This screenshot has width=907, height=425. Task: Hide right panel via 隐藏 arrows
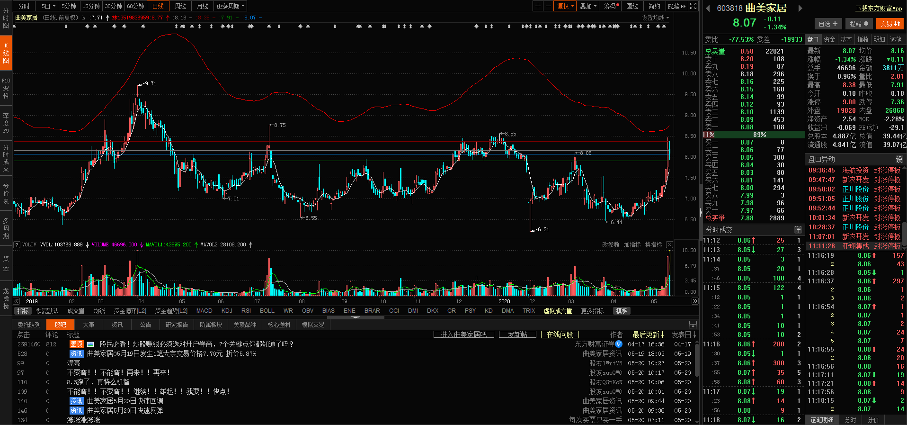click(676, 6)
